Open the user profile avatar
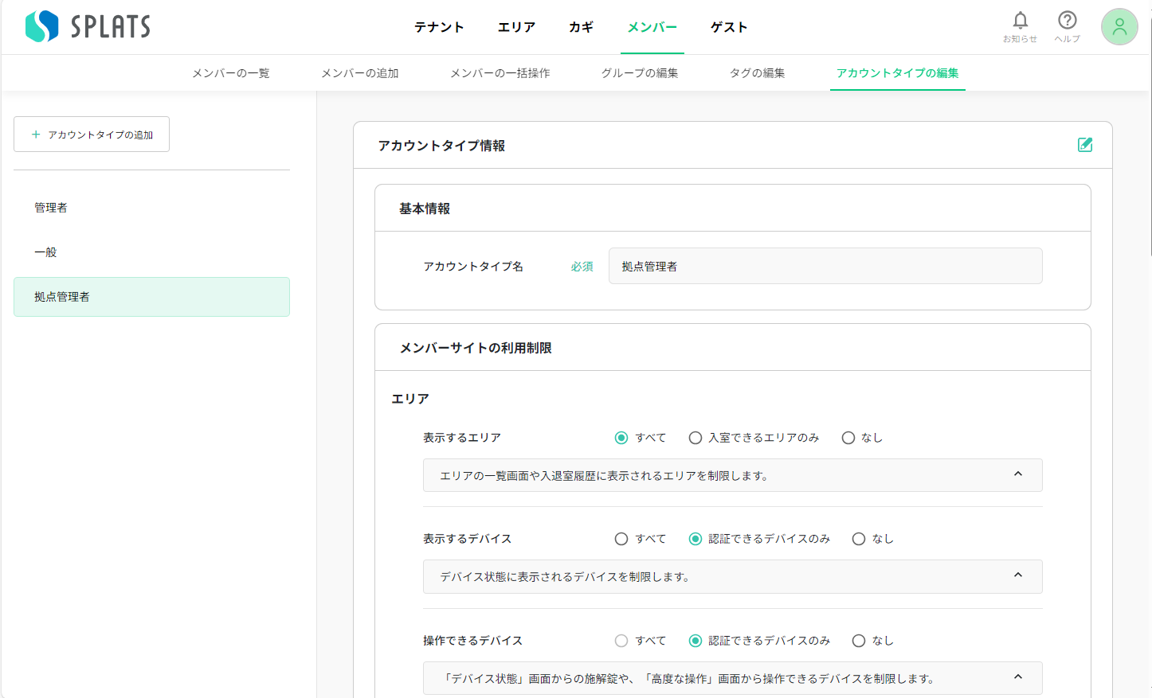Image resolution: width=1152 pixels, height=698 pixels. click(x=1119, y=27)
